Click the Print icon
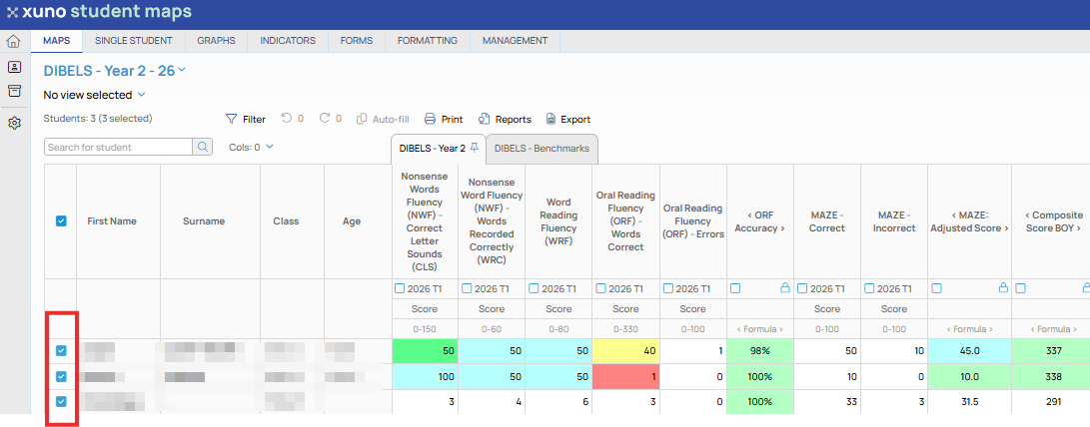1090x427 pixels. (x=431, y=119)
